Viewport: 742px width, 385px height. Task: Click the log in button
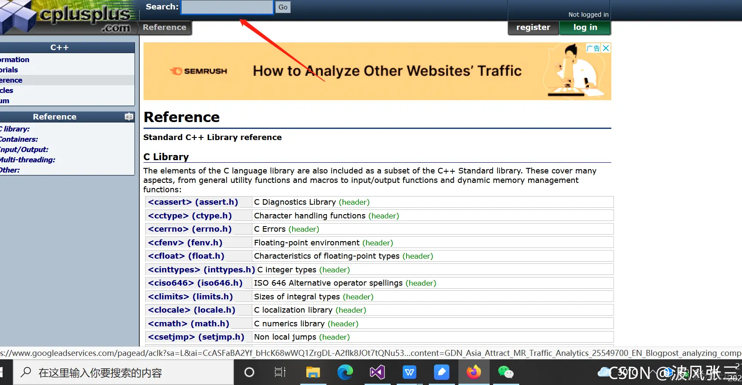click(585, 27)
